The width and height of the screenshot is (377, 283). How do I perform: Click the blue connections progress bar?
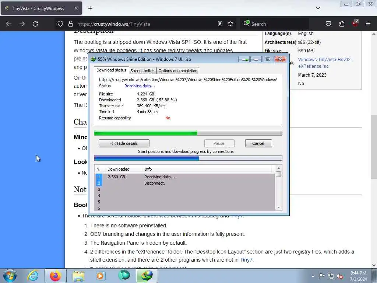click(188, 158)
